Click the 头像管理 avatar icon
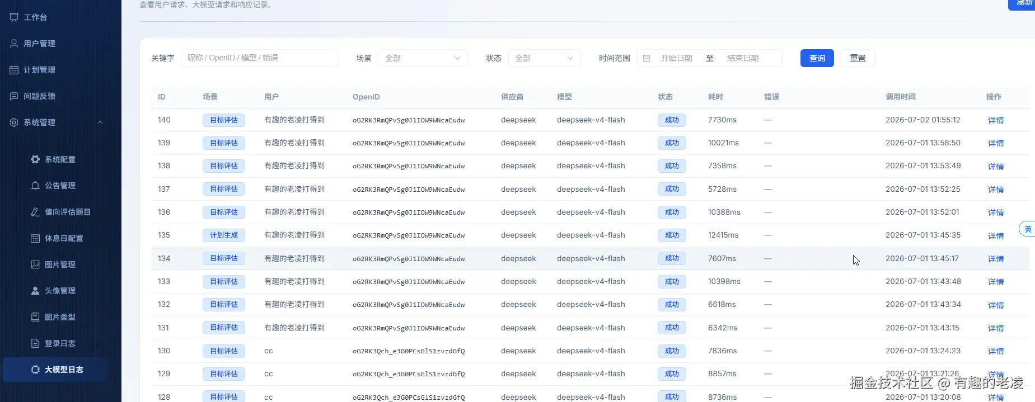1035x402 pixels. 35,291
